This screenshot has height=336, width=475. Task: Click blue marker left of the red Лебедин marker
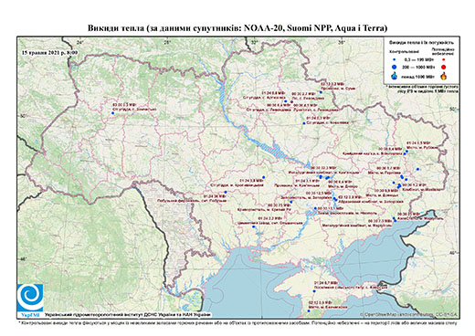(x=285, y=101)
